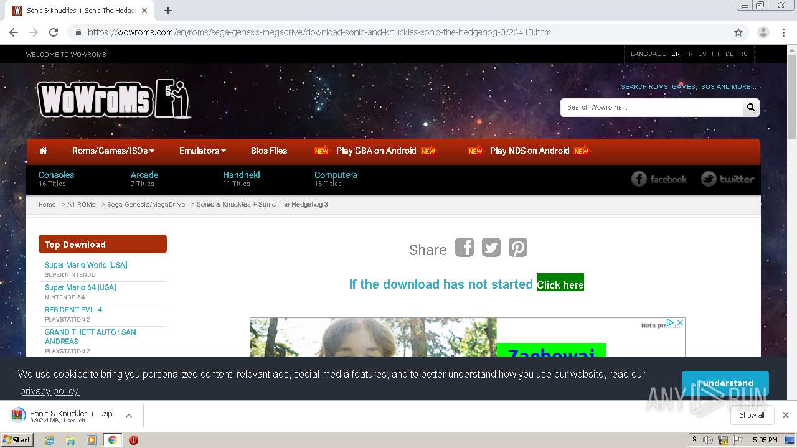Open Super Mario World [USA]
Screen dimensions: 797x448
[x=86, y=265]
